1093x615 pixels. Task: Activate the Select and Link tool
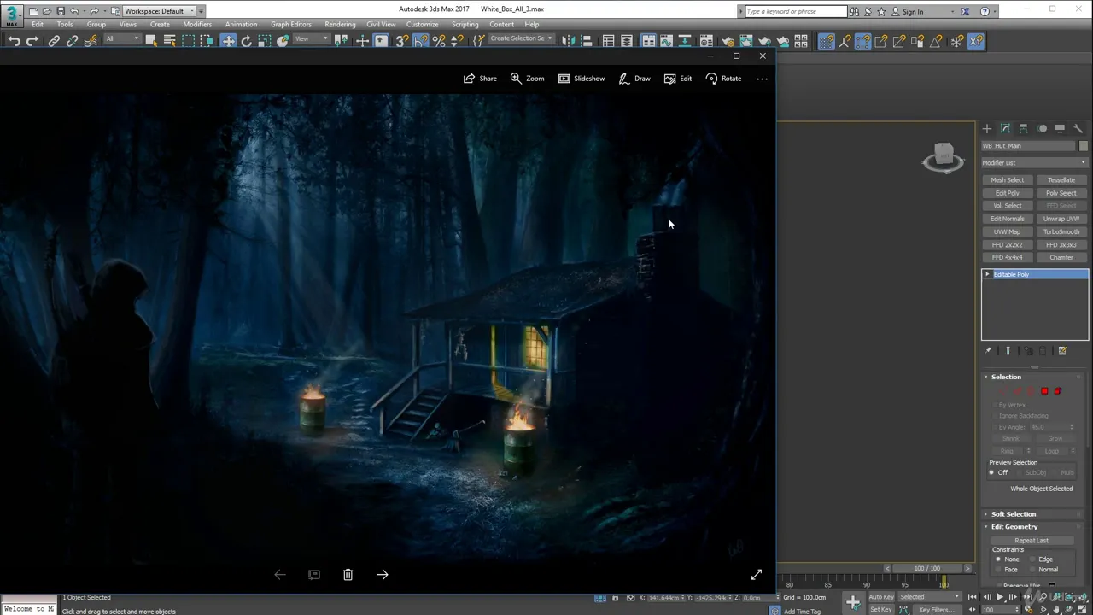(54, 41)
